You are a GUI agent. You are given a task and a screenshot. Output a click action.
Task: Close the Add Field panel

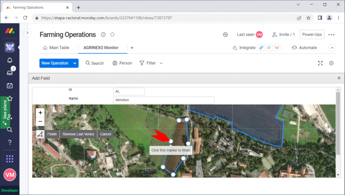[339, 78]
